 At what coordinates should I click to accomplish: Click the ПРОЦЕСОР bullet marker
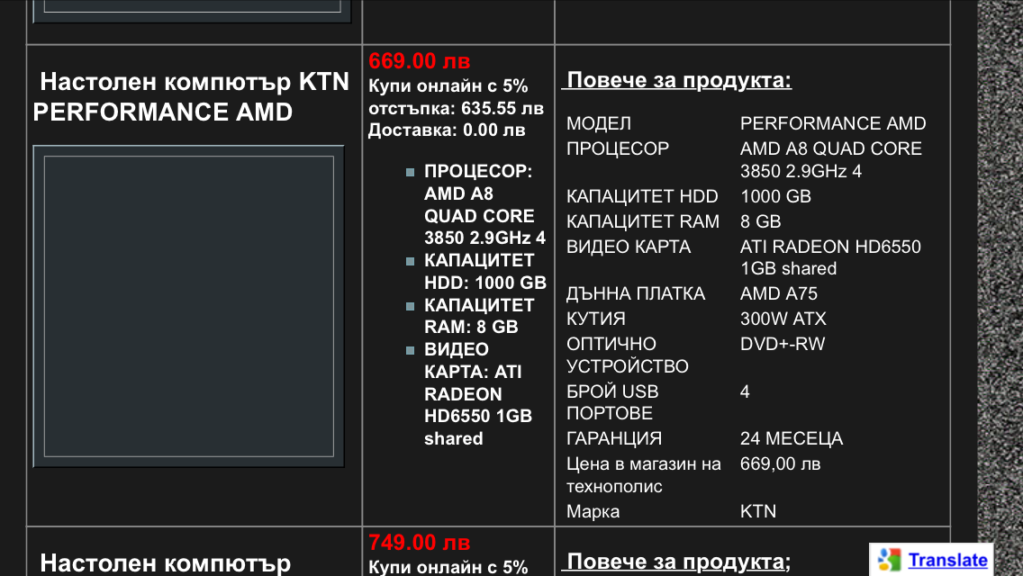[x=410, y=172]
